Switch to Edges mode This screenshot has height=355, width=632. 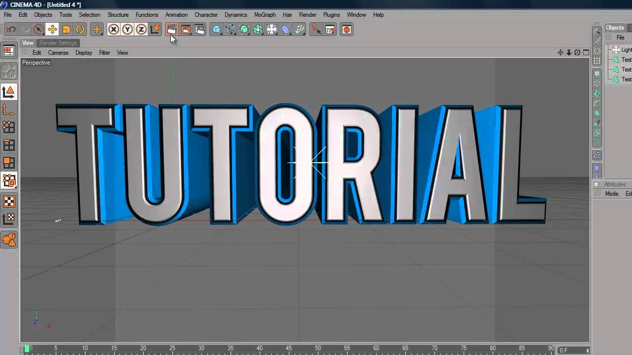tap(9, 145)
